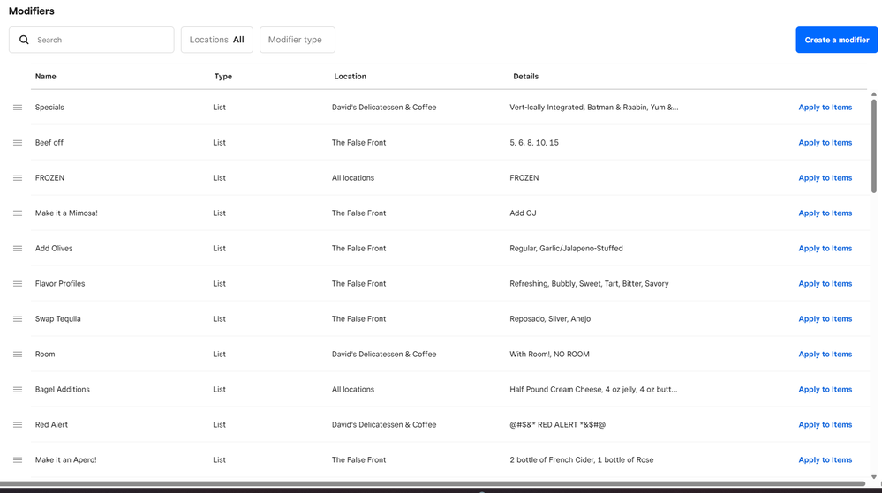Click the magnifier icon in the search box
882x493 pixels.
24,40
